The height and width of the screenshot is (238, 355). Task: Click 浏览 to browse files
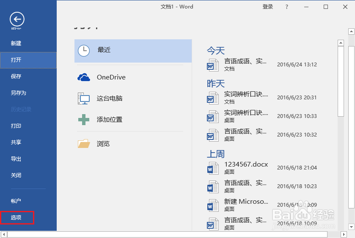133,144
